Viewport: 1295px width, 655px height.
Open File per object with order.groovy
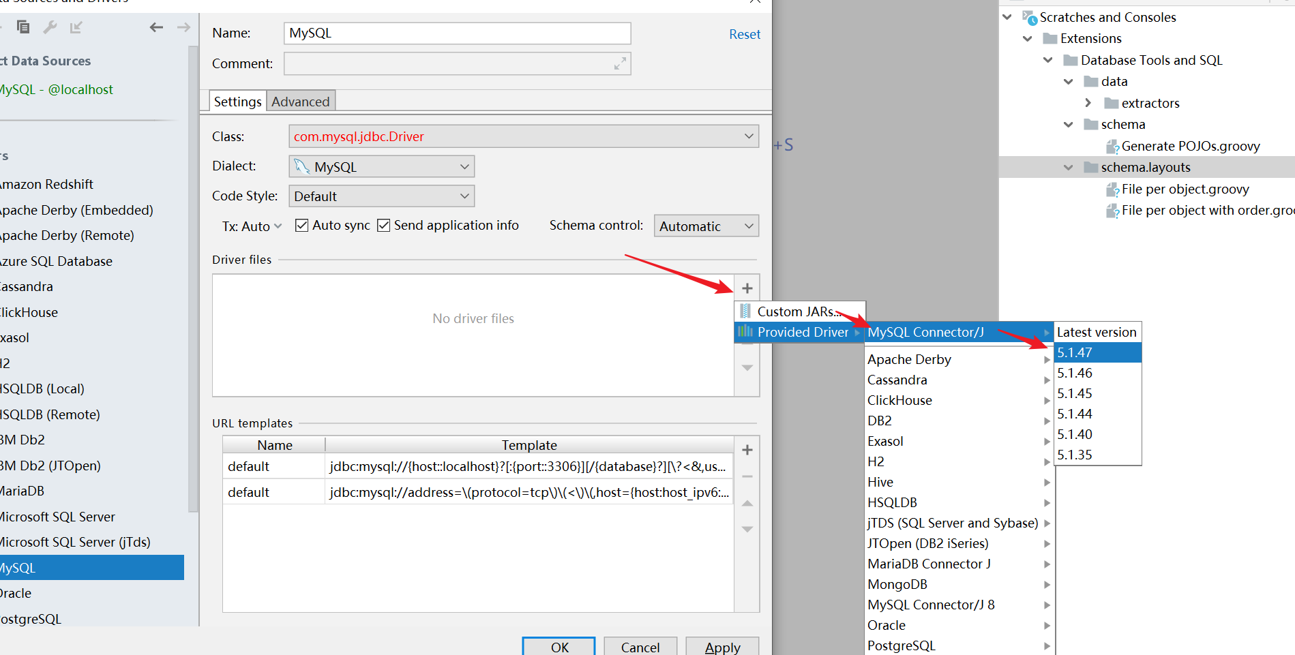pos(1208,211)
